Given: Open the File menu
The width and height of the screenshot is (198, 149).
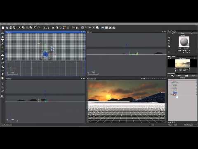Looking at the screenshot, I should pos(2,24).
